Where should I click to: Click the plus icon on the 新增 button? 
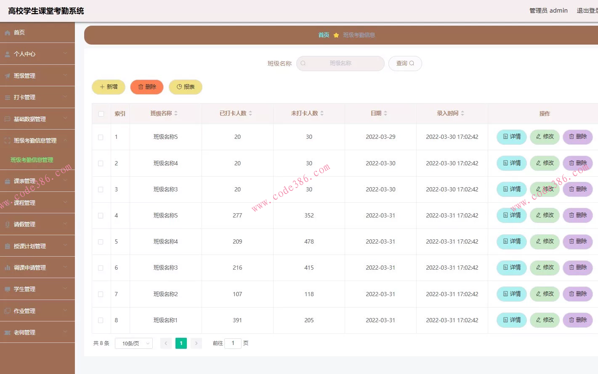tap(102, 87)
